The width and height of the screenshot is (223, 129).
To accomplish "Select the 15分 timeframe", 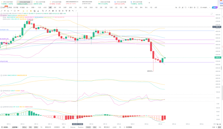I will (x=39, y=7).
